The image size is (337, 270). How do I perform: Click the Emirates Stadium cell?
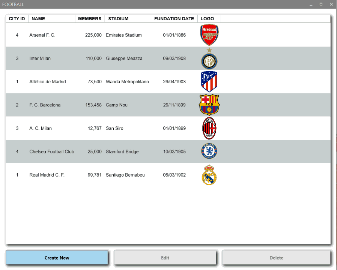[x=123, y=35]
